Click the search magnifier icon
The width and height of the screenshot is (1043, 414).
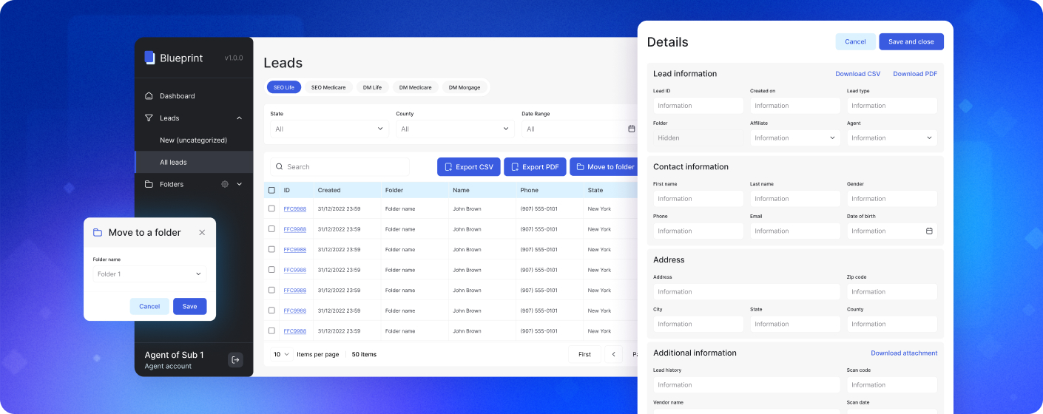(279, 167)
